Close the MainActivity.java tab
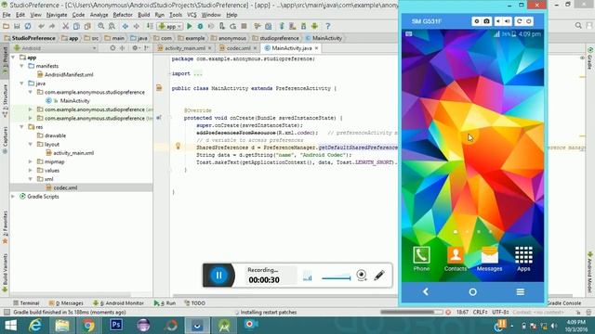Screen dimensions: 595x334 coord(316,48)
